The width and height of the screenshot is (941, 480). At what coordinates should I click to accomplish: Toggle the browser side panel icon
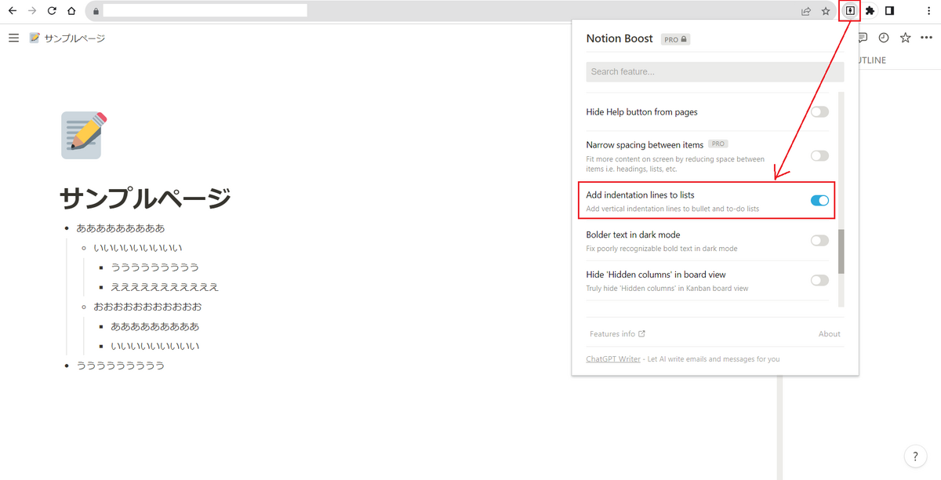(890, 11)
